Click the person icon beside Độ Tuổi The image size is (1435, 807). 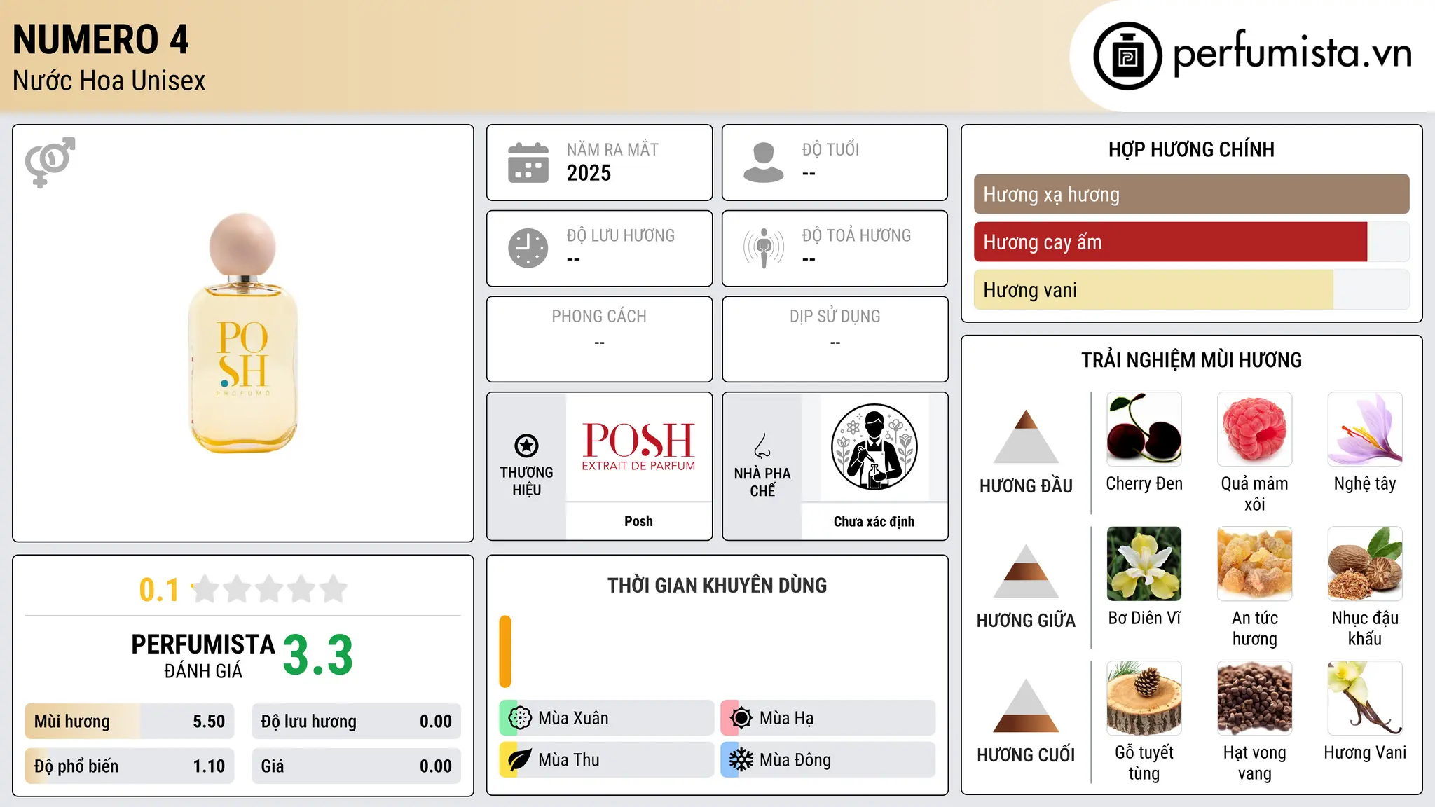763,163
